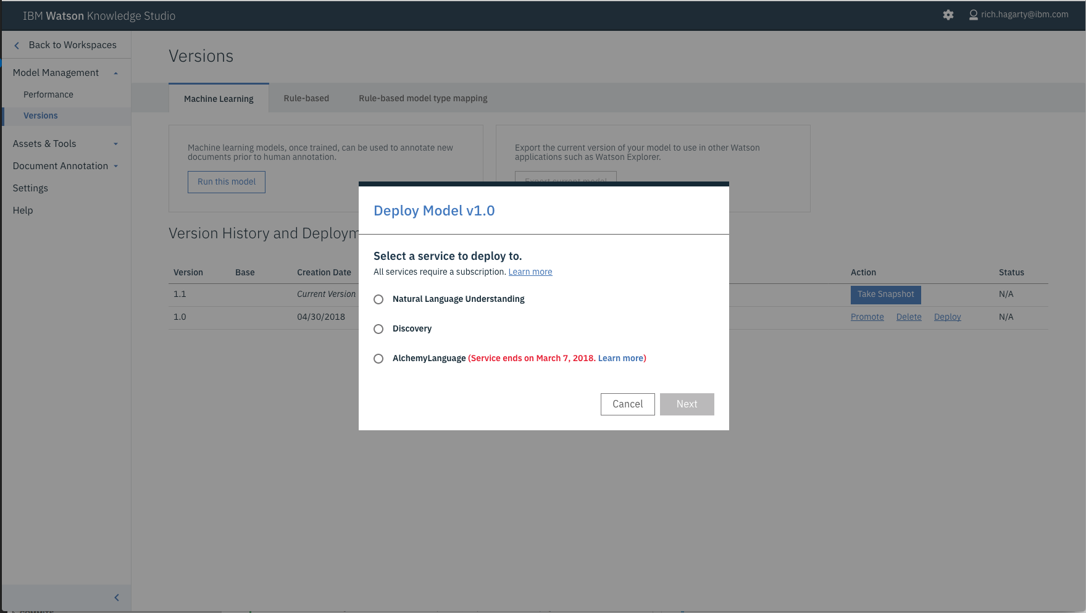The width and height of the screenshot is (1086, 613).
Task: Click the Run this model button
Action: tap(227, 182)
